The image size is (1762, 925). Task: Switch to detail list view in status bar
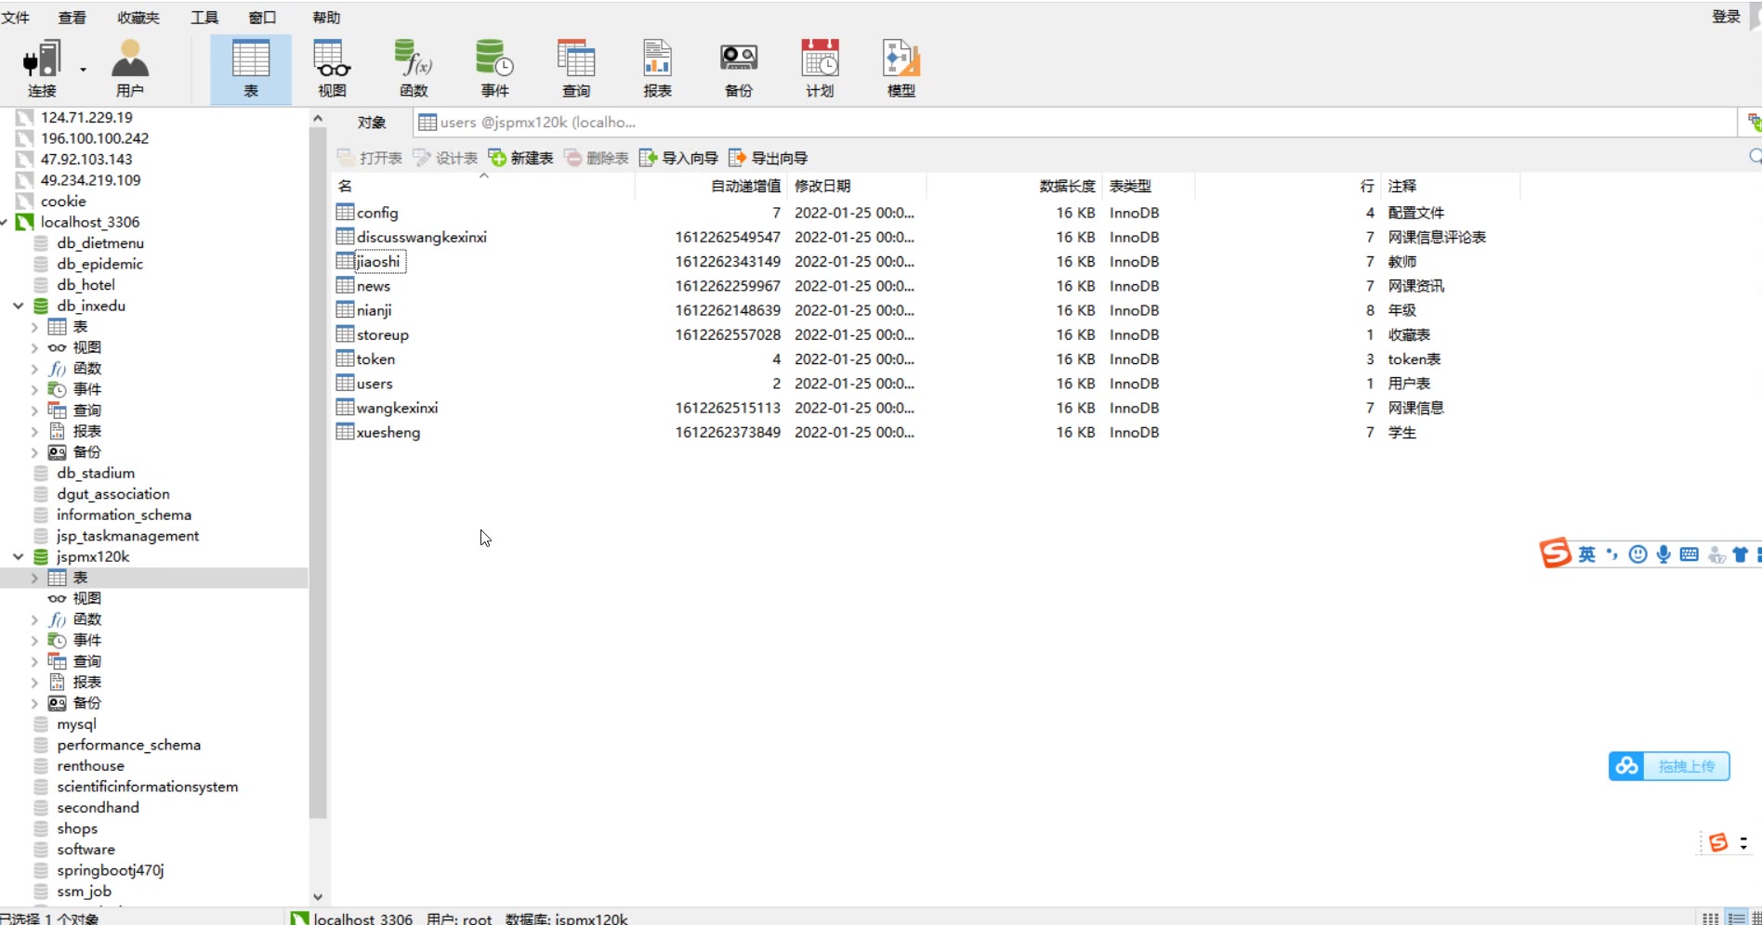pos(1736,918)
